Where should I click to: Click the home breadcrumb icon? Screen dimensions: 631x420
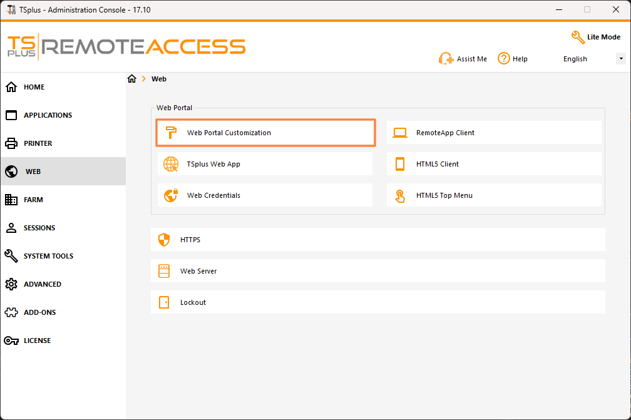pos(131,79)
